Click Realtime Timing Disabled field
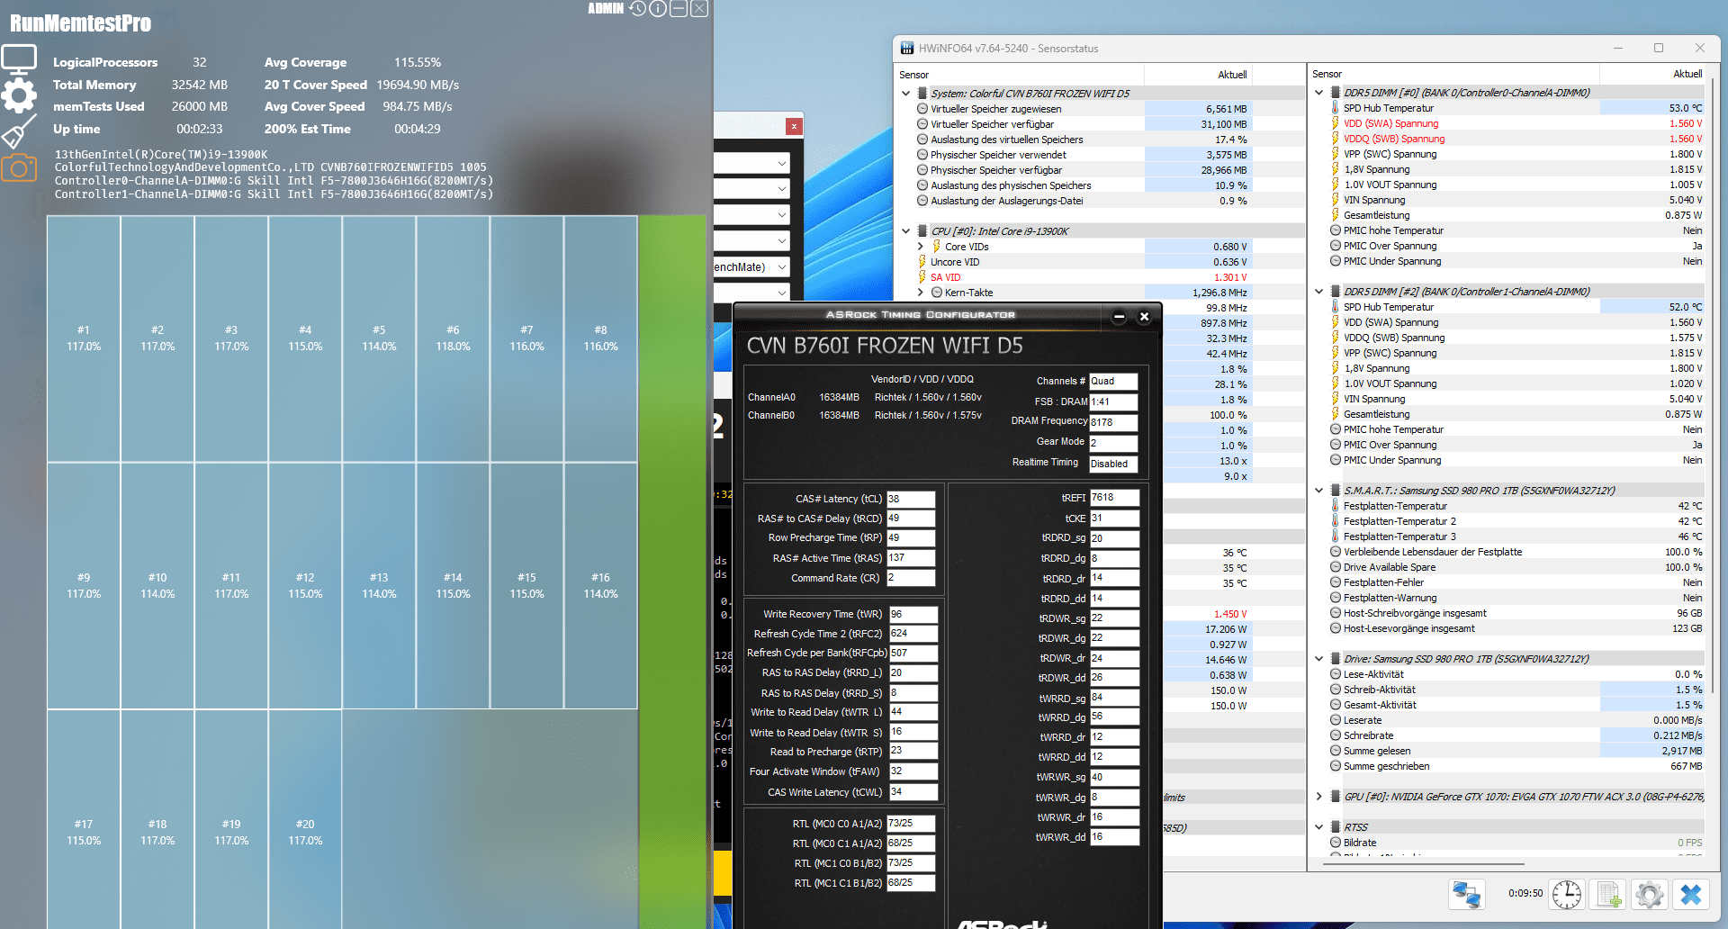This screenshot has width=1728, height=929. (1113, 464)
